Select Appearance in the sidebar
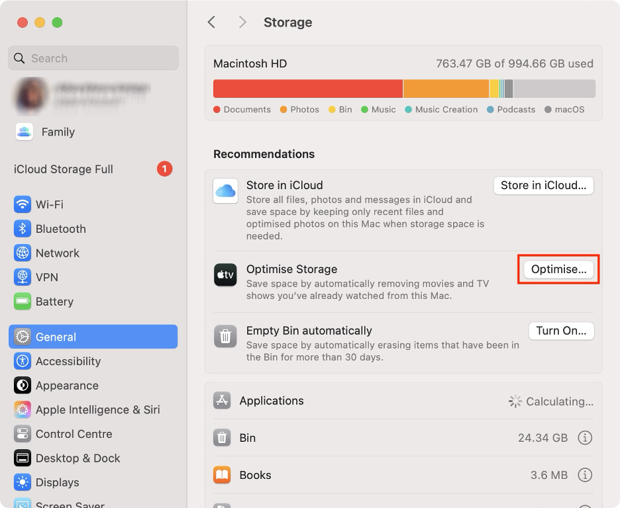 pos(66,386)
